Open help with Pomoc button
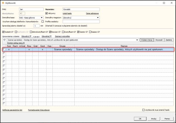The image size is (176, 123). (167, 119)
